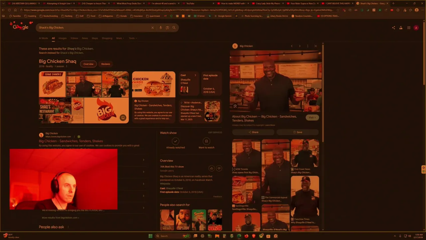Open the Wikipedia source link
This screenshot has width=426, height=240.
tap(165, 184)
